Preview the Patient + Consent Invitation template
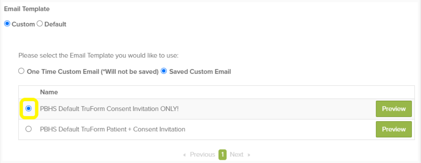Screen dimensions: 421x163 point(394,129)
